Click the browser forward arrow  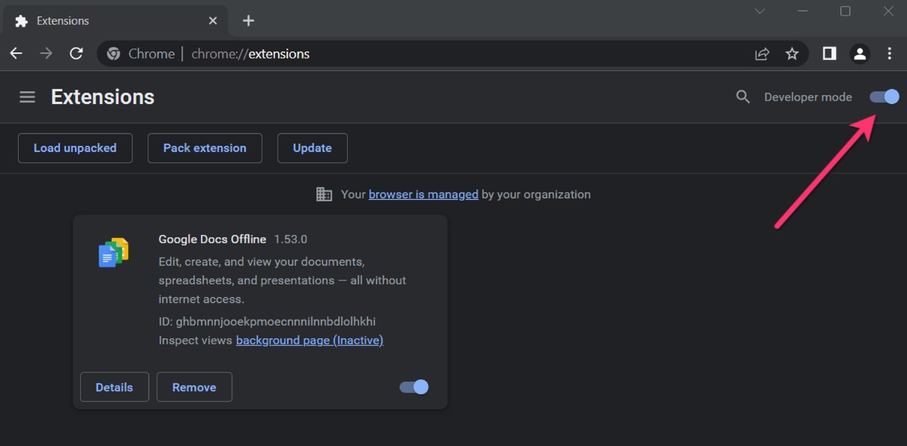pyautogui.click(x=46, y=53)
